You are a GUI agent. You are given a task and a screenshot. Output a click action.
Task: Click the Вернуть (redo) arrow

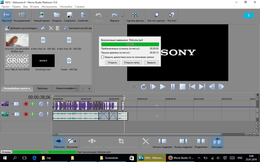coord(115,16)
